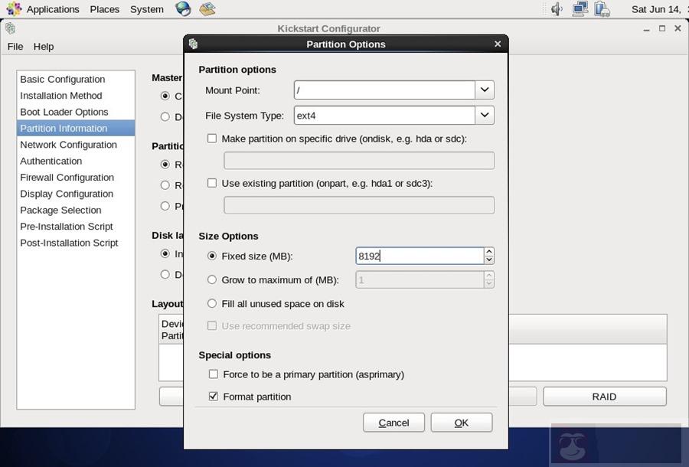Click the Partition Options dialog title bar icon
Image resolution: width=689 pixels, height=467 pixels.
(194, 44)
